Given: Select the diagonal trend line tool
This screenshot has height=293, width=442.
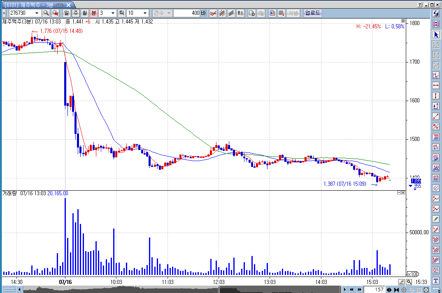Looking at the screenshot, I should [x=436, y=116].
